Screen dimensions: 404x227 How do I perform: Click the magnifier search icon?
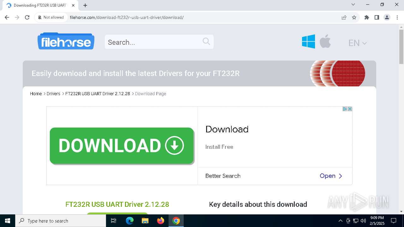click(x=206, y=41)
